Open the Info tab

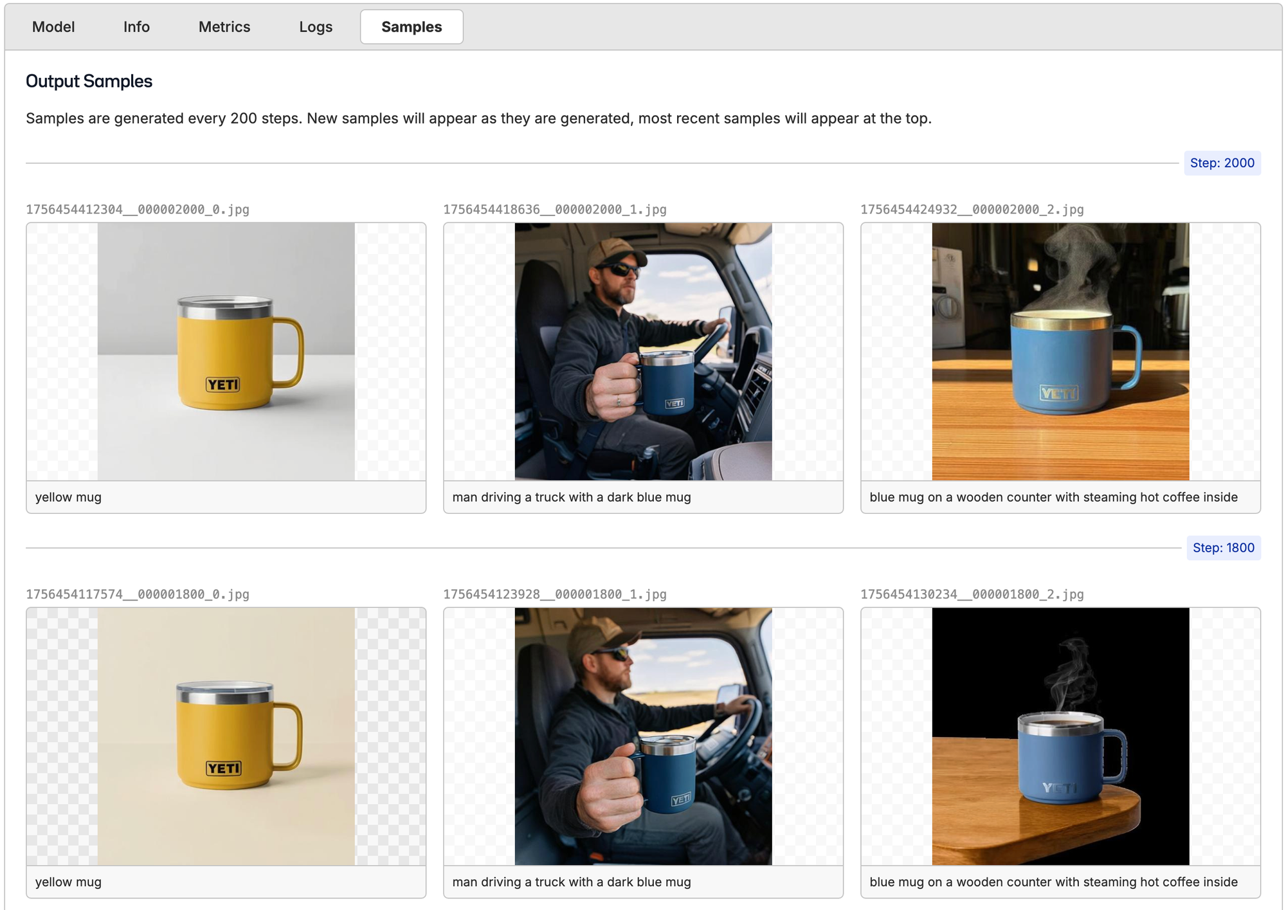coord(136,27)
